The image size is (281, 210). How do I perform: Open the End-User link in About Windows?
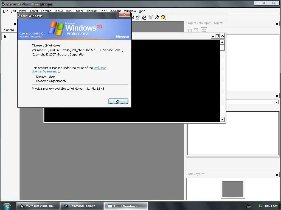click(x=100, y=68)
